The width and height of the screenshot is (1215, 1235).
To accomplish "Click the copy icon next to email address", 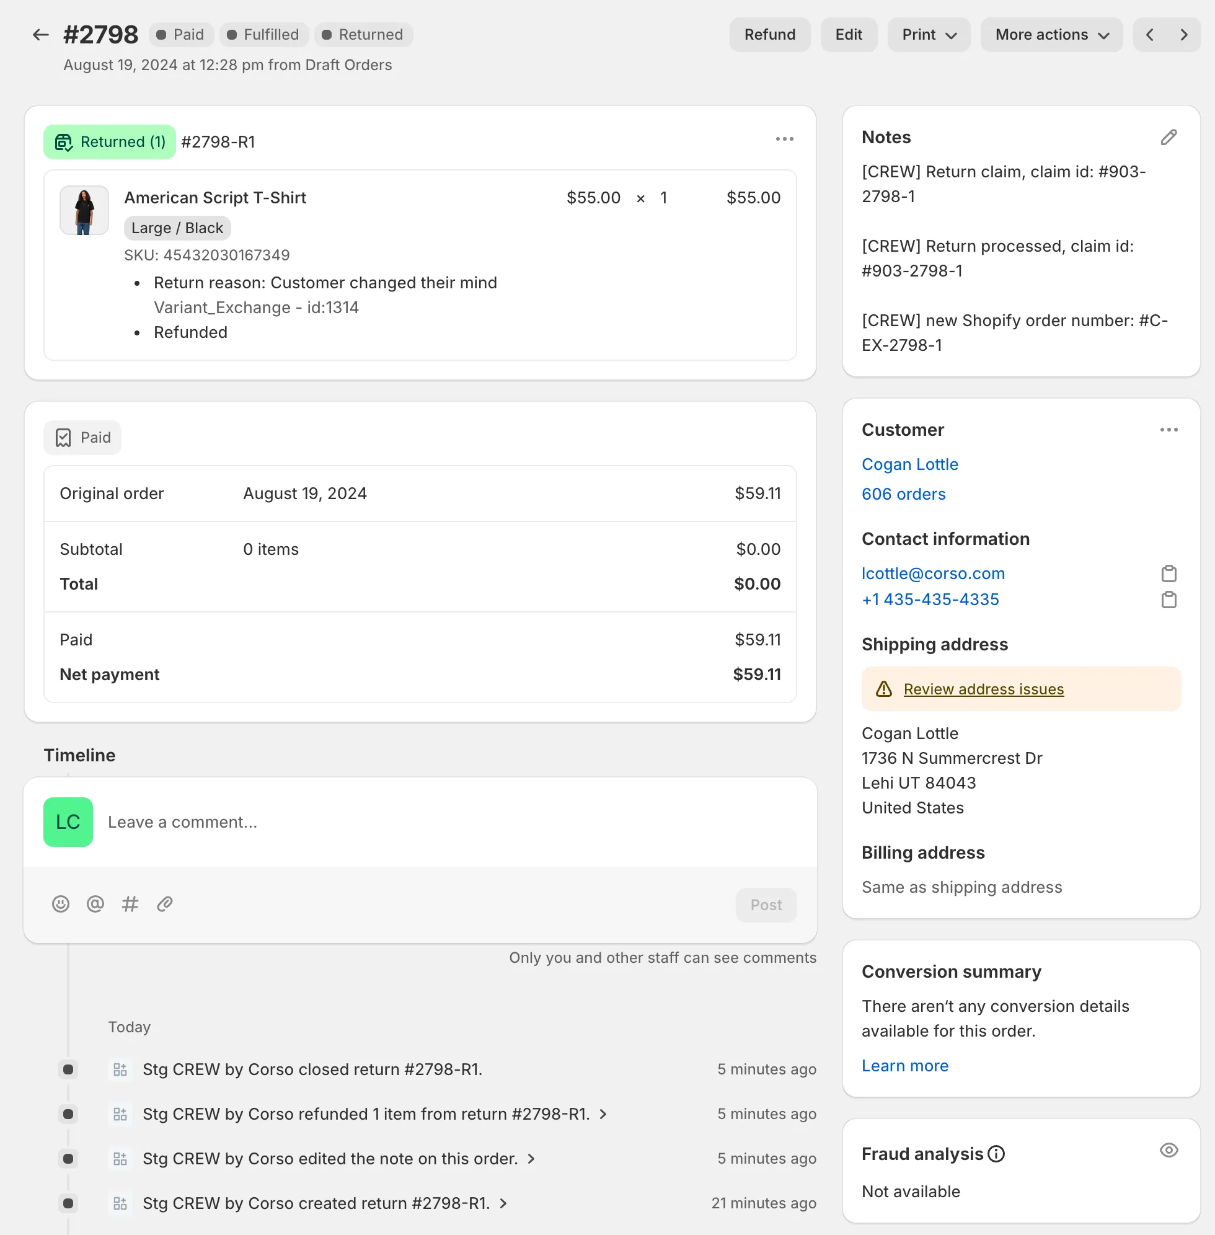I will click(1169, 574).
